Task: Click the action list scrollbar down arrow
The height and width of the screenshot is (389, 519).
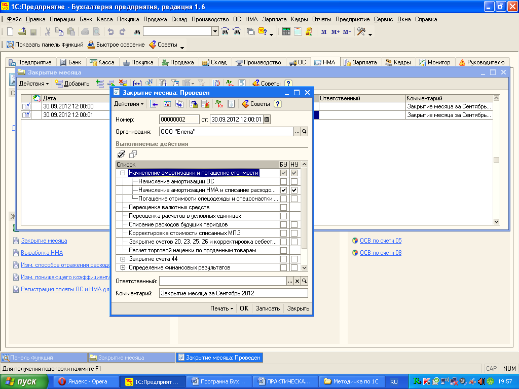Action: (305, 267)
